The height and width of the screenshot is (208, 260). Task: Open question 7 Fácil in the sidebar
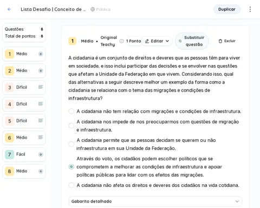click(24, 154)
